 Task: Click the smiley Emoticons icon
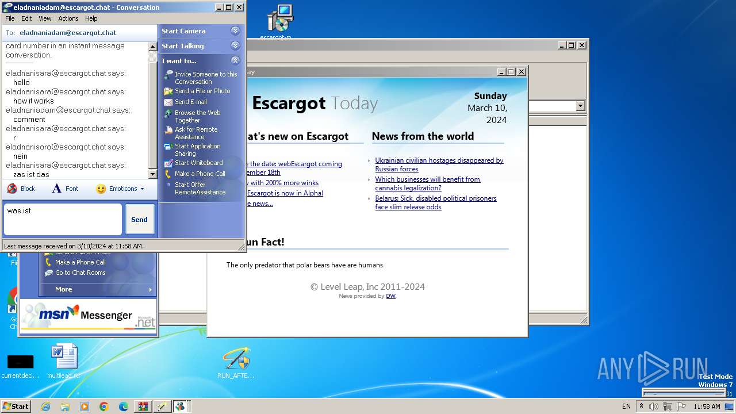coord(101,189)
